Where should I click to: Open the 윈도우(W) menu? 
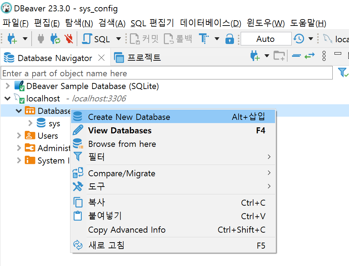click(x=265, y=23)
